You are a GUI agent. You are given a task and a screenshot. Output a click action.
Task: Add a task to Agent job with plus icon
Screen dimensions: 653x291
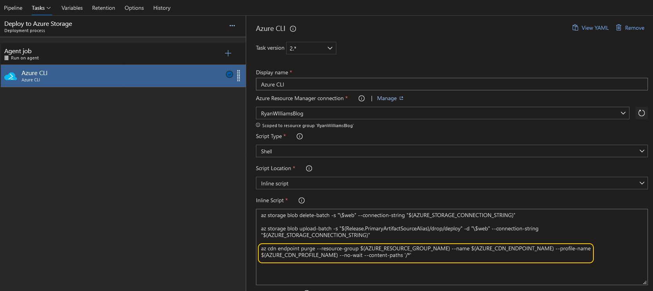tap(228, 53)
